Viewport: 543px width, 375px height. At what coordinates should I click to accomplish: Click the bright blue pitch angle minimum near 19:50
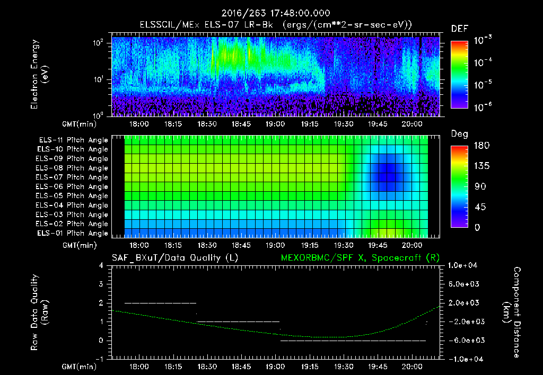coord(387,173)
